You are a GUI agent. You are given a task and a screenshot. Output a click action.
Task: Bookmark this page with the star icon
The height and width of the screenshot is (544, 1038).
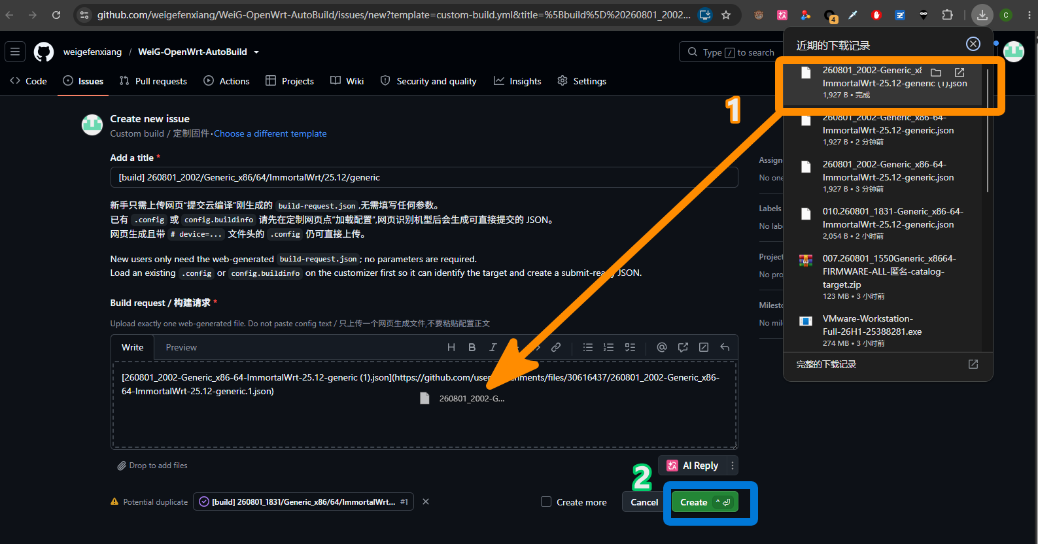point(726,15)
